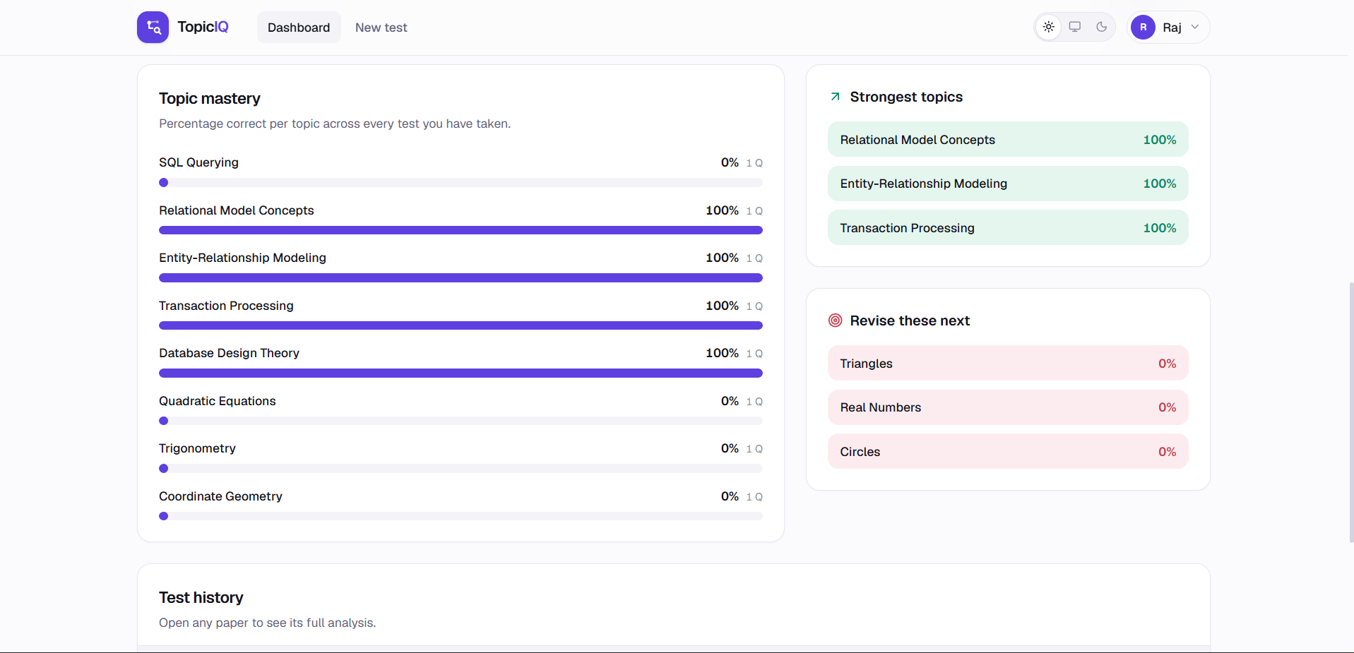Click the TopicIQ logo icon
Viewport: 1354px width, 653px height.
pyautogui.click(x=153, y=28)
